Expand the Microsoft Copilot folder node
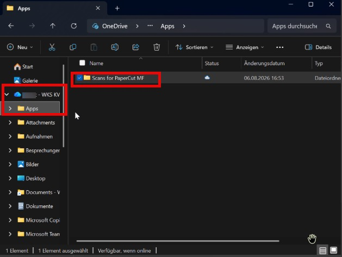Screen dimensions: 342x257 pos(10,220)
